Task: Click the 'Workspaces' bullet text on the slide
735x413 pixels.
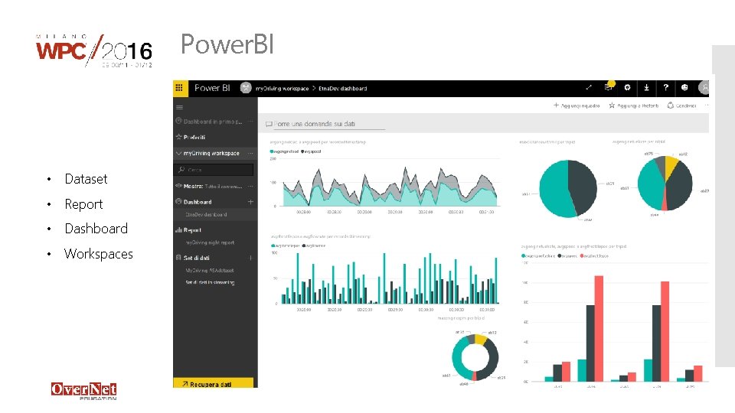Action: click(99, 254)
